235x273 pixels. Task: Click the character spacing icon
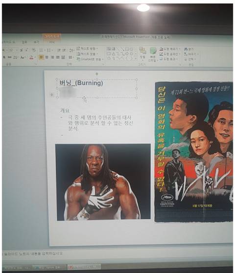16,57
